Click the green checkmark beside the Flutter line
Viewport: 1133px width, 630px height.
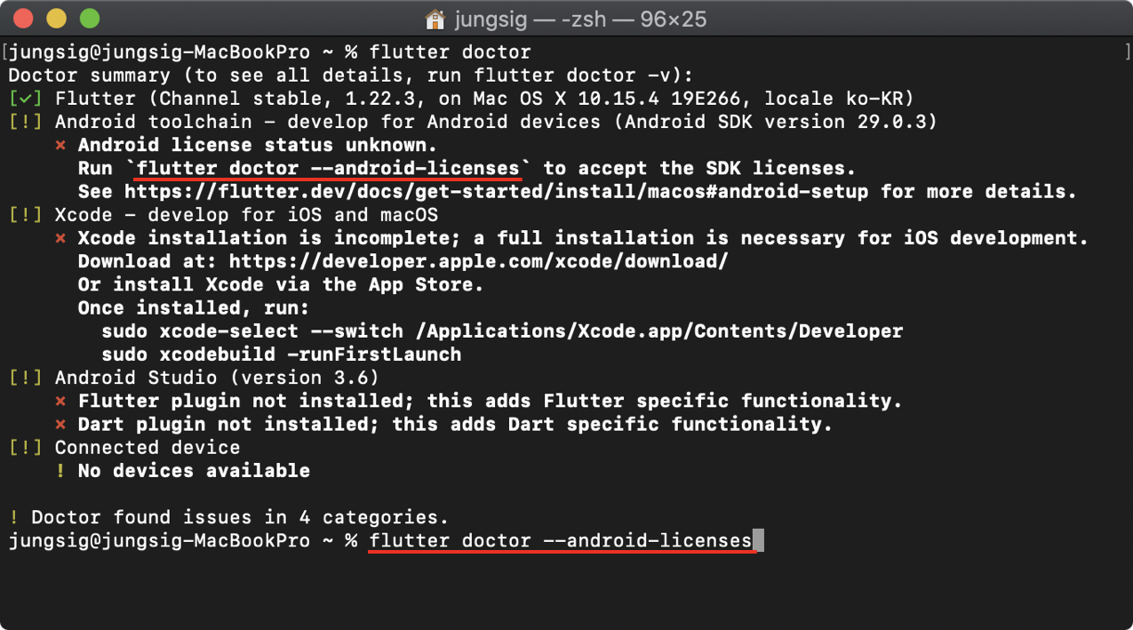tap(26, 99)
